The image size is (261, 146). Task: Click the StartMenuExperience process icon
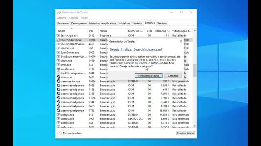58,73
